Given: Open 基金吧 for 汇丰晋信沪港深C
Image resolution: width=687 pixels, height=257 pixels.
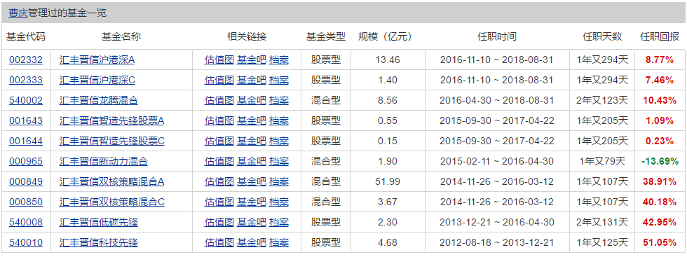Looking at the screenshot, I should click(252, 80).
